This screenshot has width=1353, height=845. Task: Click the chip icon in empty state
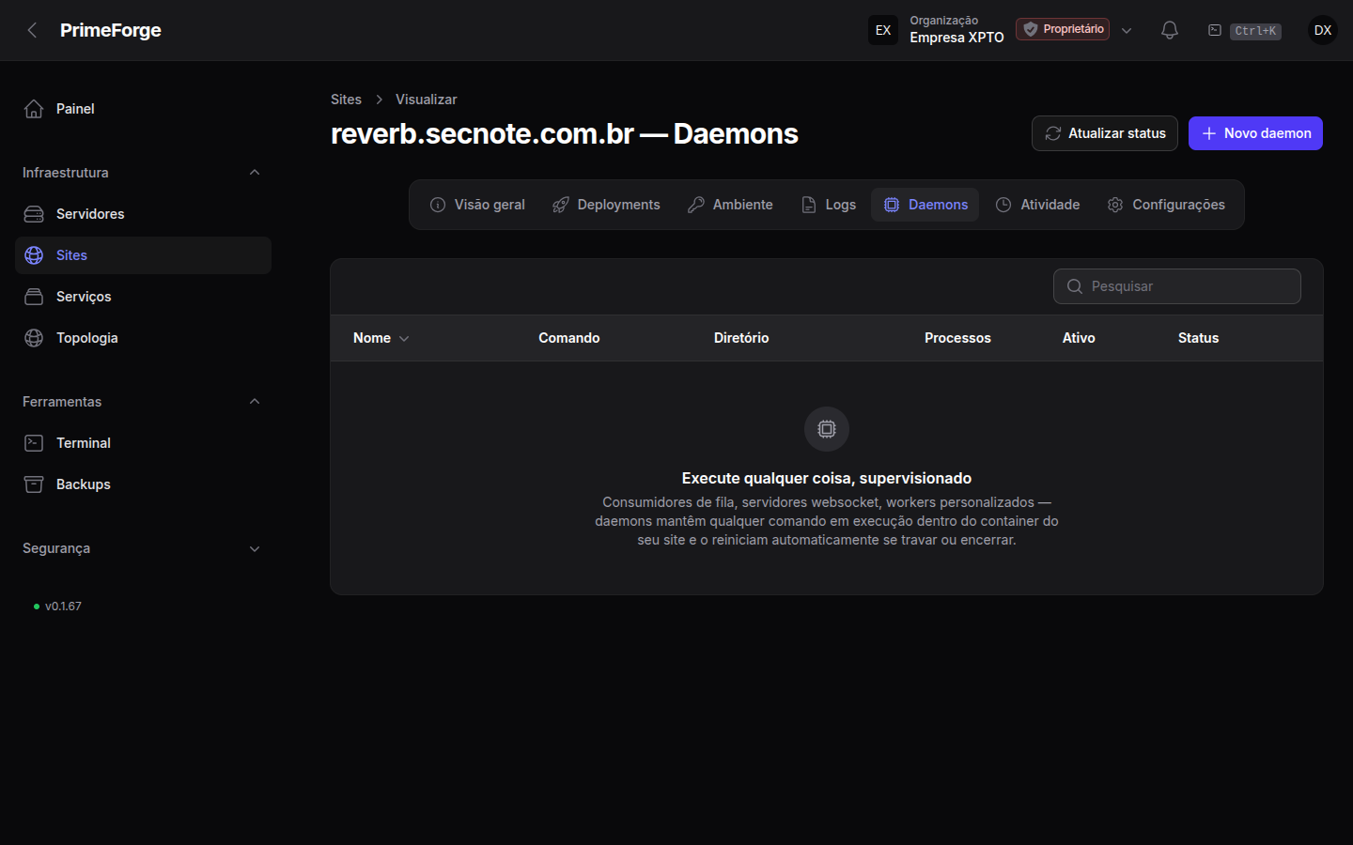click(827, 429)
